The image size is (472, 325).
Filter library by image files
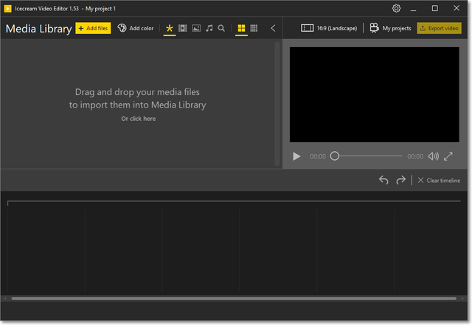point(196,28)
